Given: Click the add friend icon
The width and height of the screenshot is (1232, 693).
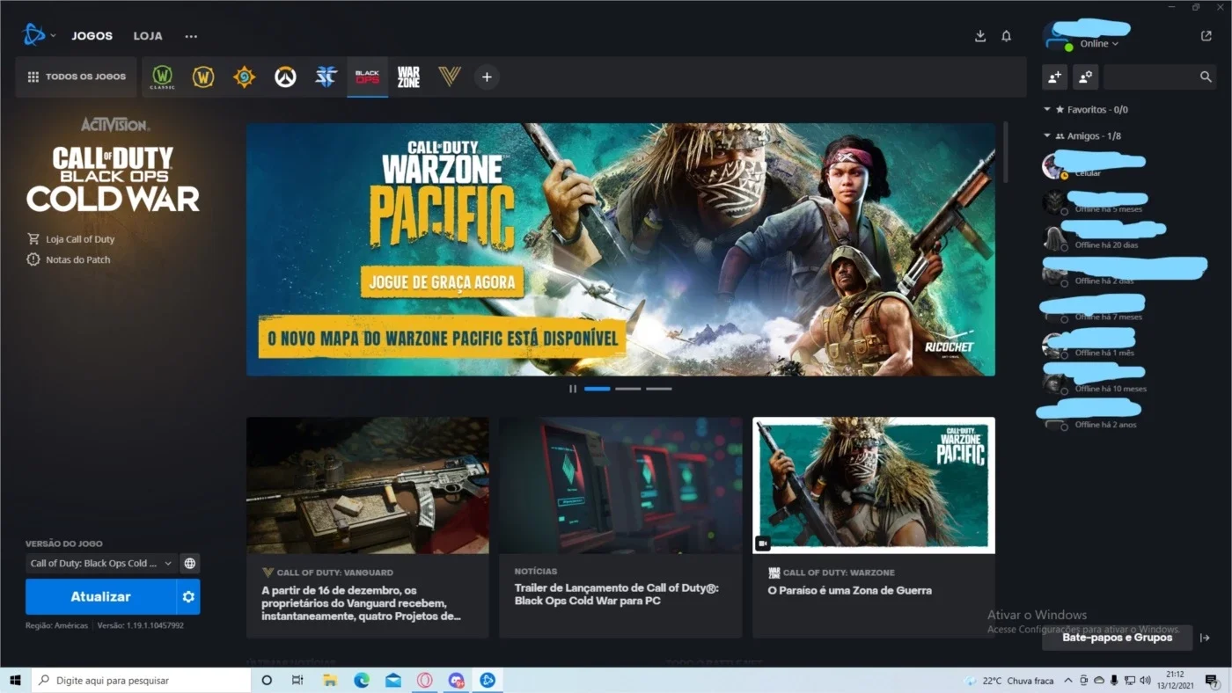Looking at the screenshot, I should 1054,77.
